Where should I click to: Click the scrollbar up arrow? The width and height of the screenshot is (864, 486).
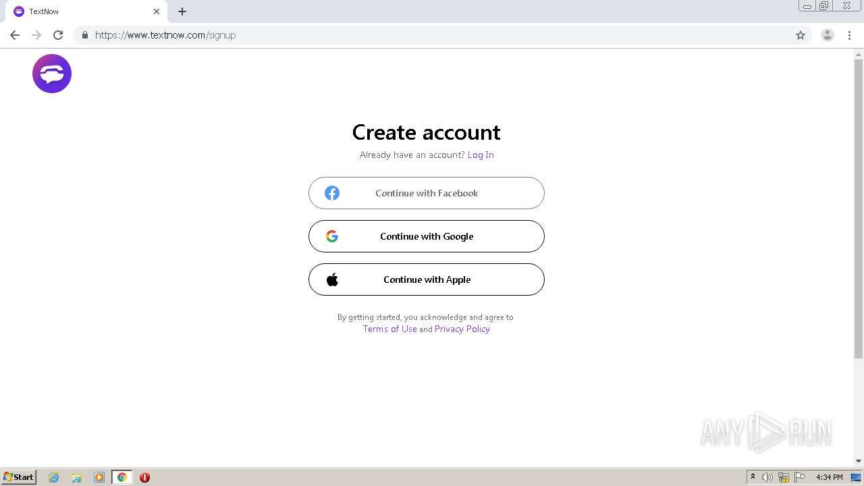point(859,53)
